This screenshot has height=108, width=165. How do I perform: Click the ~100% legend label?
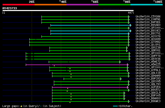point(158,2)
